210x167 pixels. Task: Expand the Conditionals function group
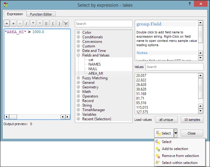pyautogui.click(x=78, y=37)
